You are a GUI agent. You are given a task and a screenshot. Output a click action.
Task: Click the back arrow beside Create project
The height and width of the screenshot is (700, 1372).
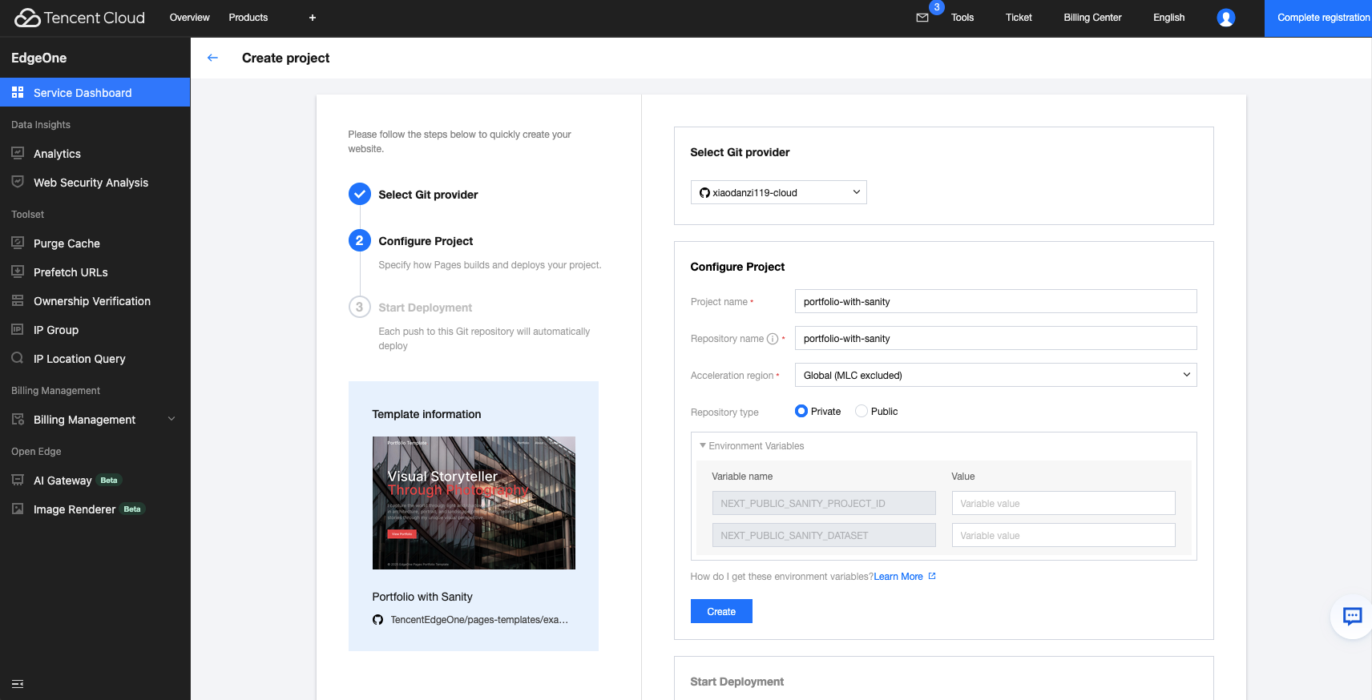tap(212, 58)
